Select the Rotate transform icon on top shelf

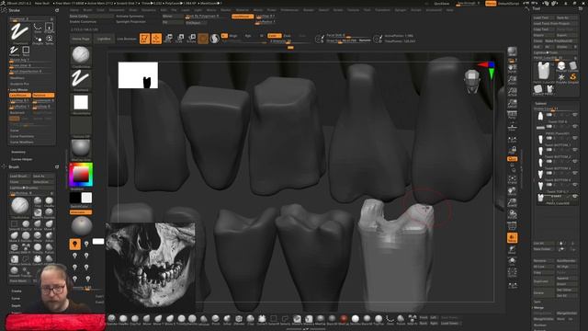[x=191, y=39]
